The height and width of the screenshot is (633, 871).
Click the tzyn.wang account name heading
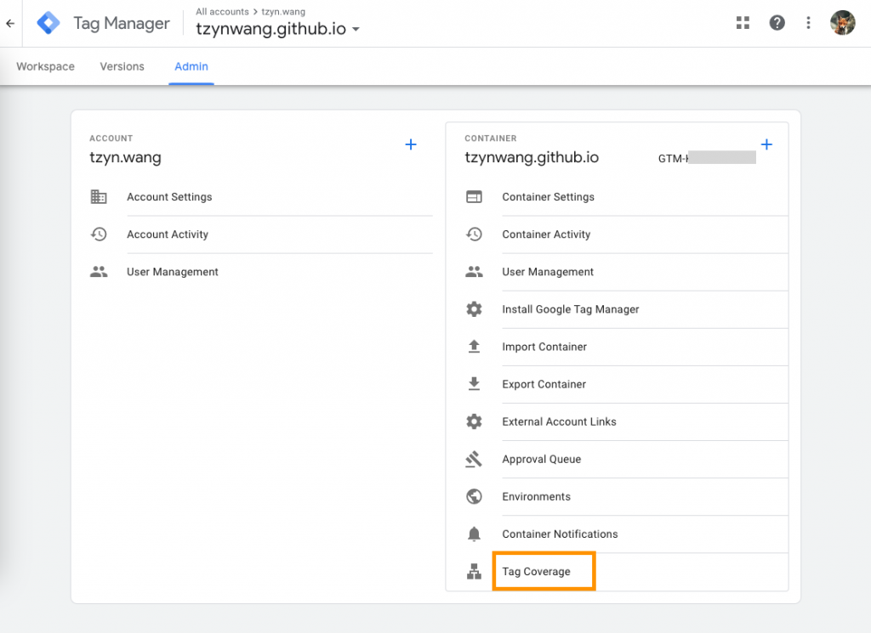click(x=126, y=157)
